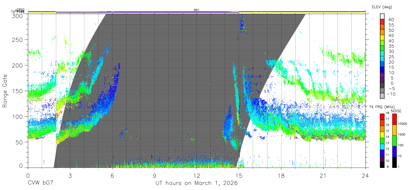Click the "3" hour tick on time axis
This screenshot has height=190, width=411.
pyautogui.click(x=70, y=175)
